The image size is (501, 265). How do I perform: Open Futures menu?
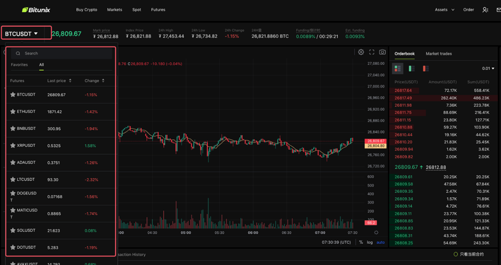158,10
